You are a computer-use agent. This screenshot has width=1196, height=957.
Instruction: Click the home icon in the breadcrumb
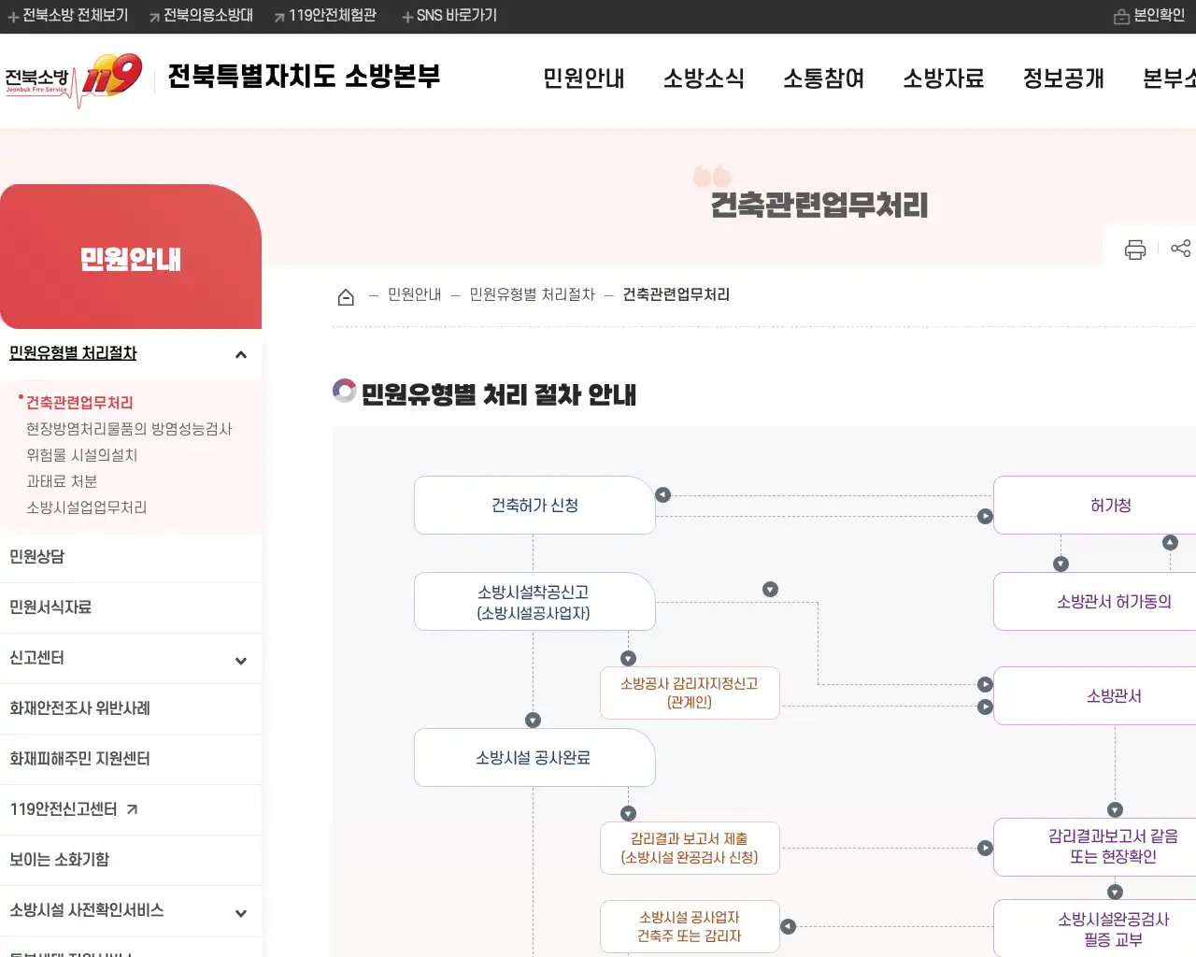point(346,294)
